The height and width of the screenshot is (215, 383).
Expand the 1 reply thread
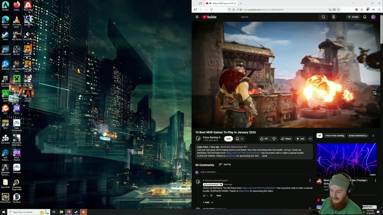pos(208,202)
